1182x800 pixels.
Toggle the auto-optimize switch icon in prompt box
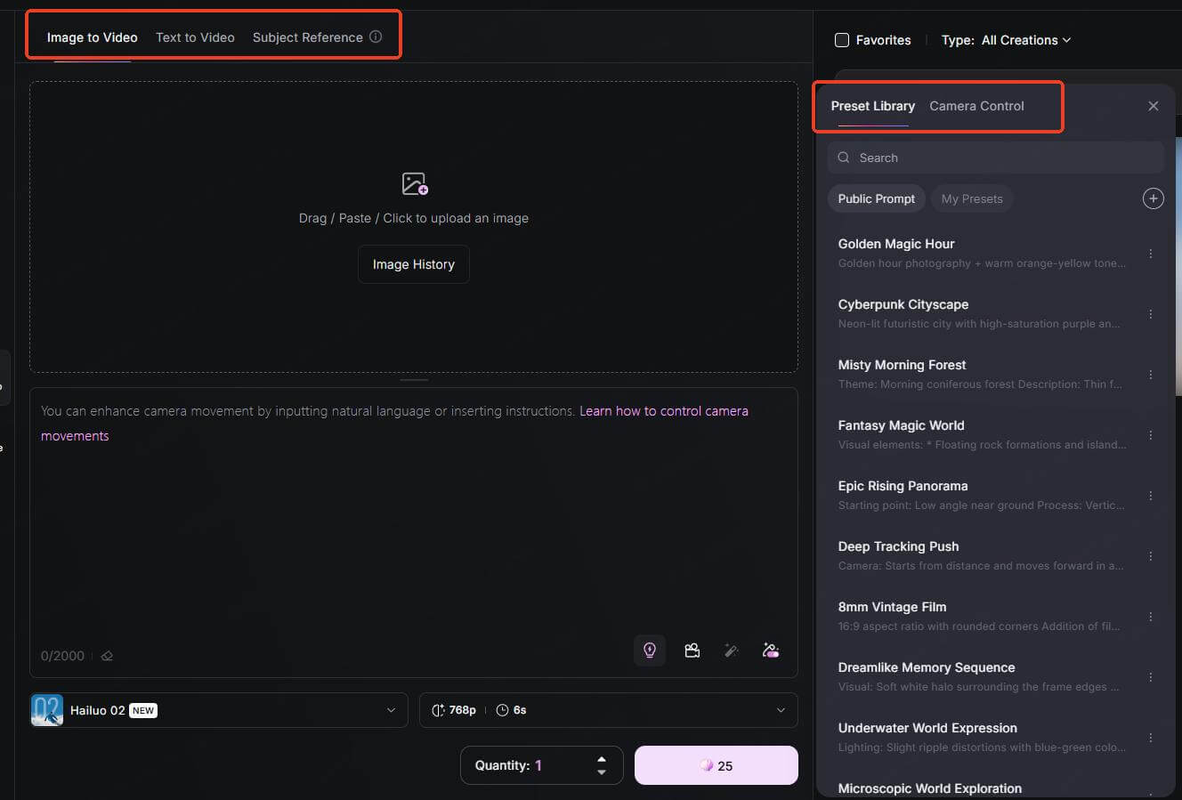[771, 651]
